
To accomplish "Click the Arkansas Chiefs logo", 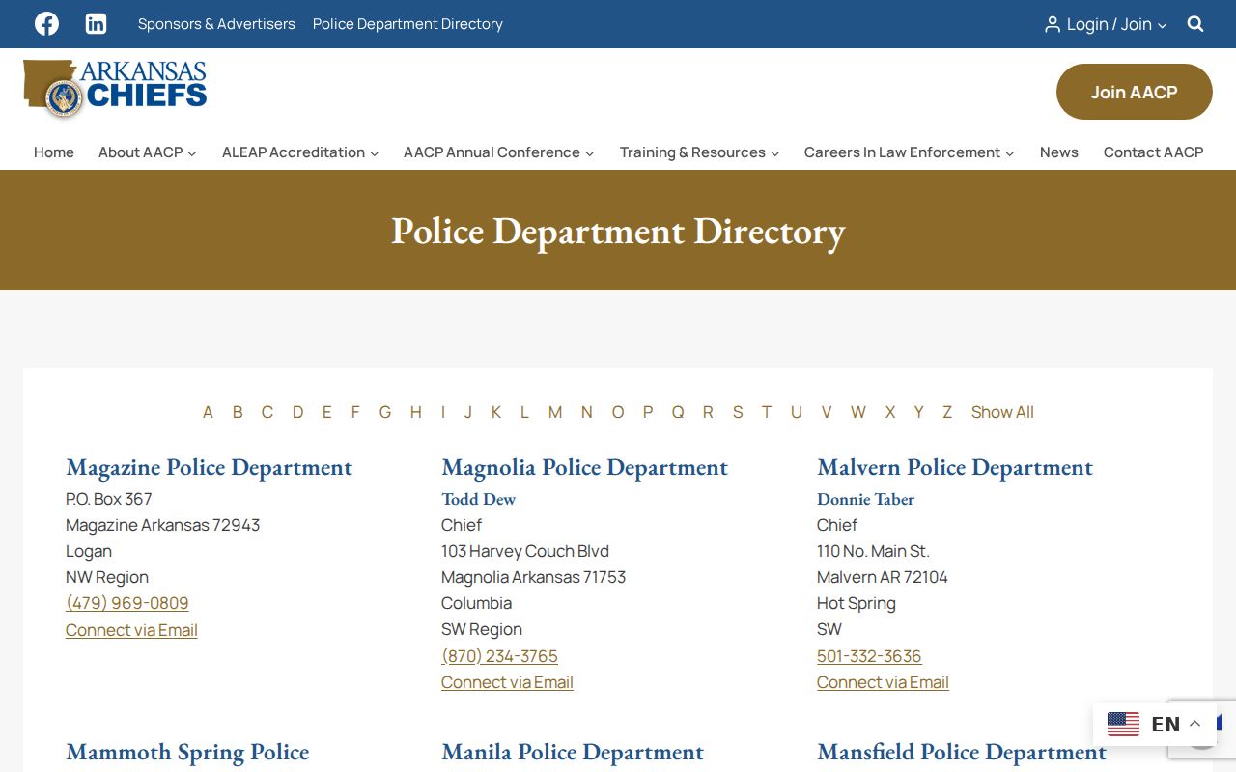I will (115, 89).
